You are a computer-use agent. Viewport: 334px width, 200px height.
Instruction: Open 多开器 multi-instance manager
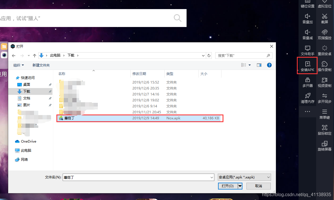click(x=307, y=82)
